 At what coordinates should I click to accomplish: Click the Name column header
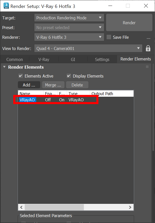click(x=31, y=93)
